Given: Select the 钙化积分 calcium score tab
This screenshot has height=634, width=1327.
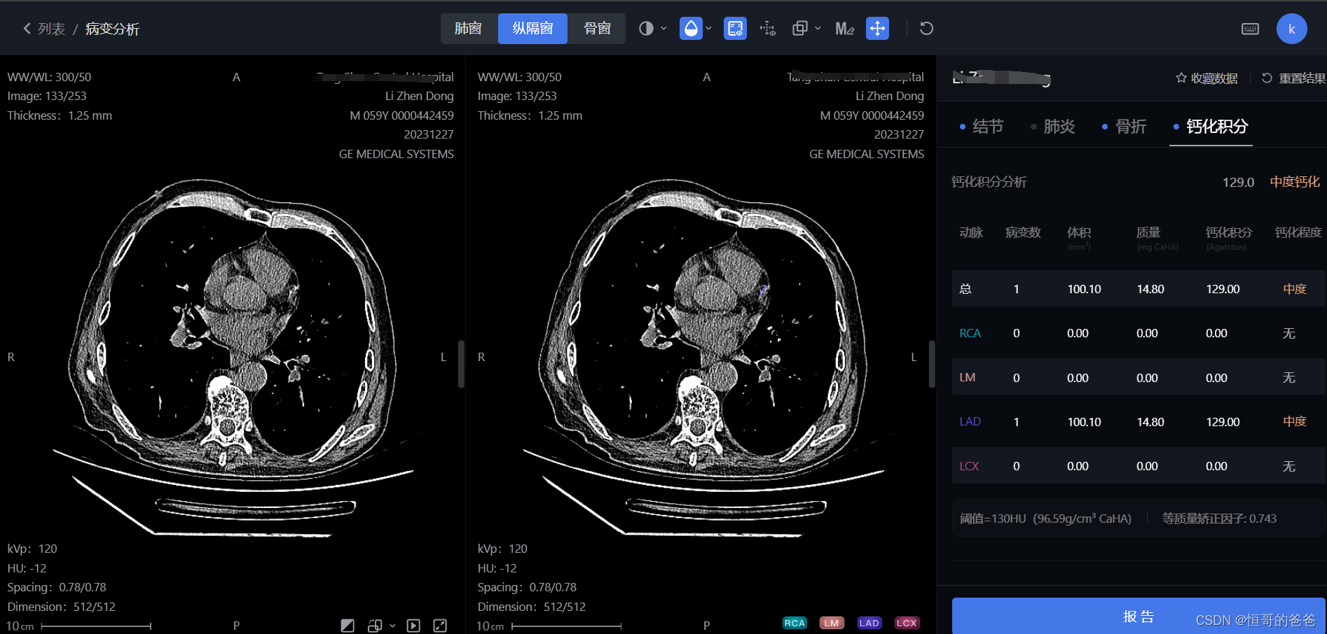Looking at the screenshot, I should pyautogui.click(x=1211, y=127).
